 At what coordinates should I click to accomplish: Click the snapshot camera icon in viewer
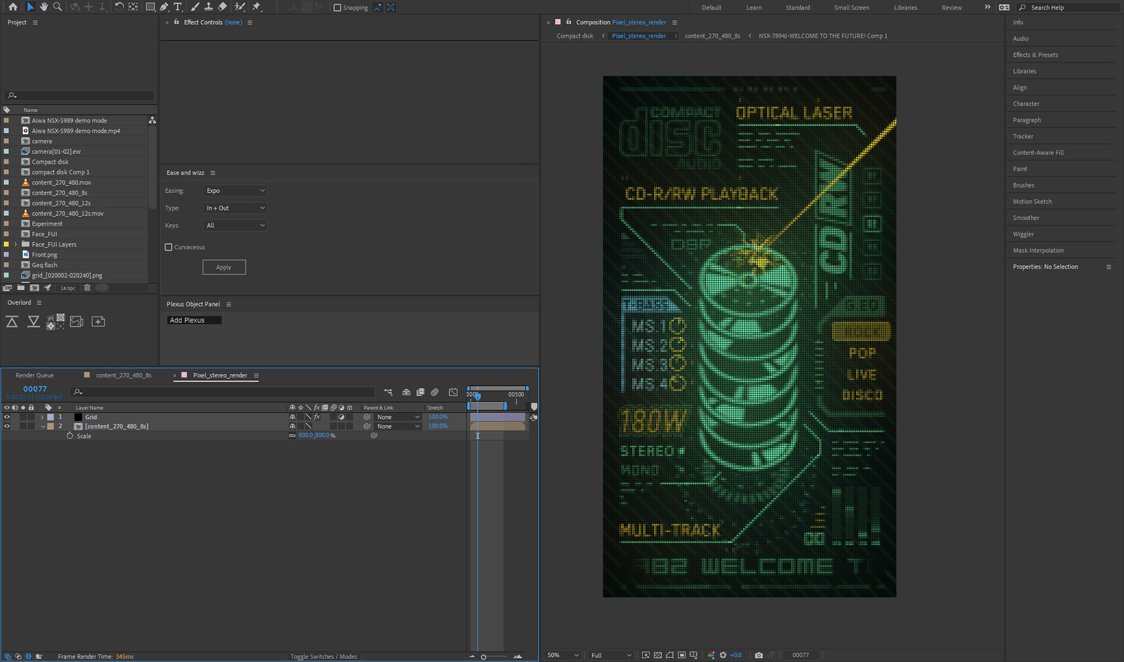[x=759, y=655]
